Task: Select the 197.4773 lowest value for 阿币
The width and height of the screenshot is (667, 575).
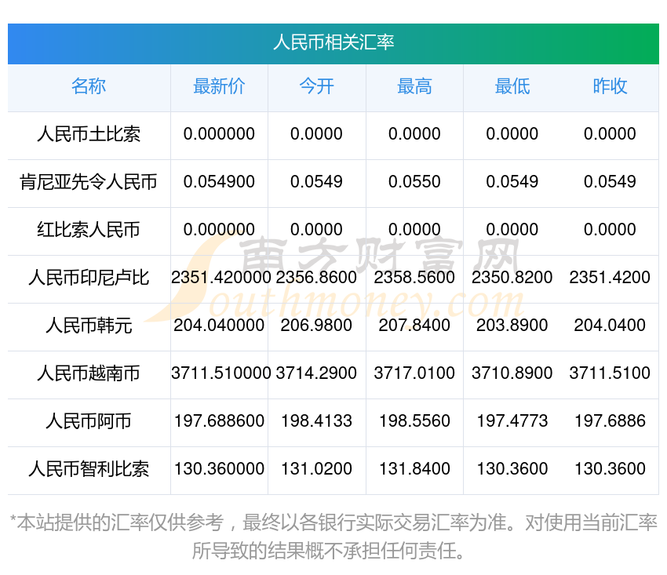Action: [x=512, y=421]
